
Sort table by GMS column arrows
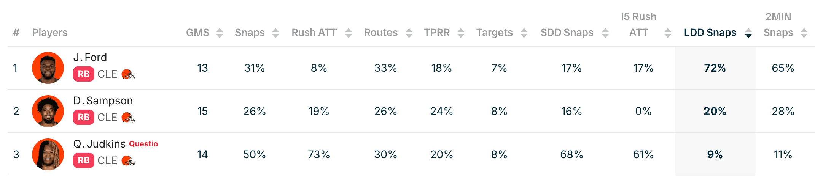pyautogui.click(x=220, y=33)
